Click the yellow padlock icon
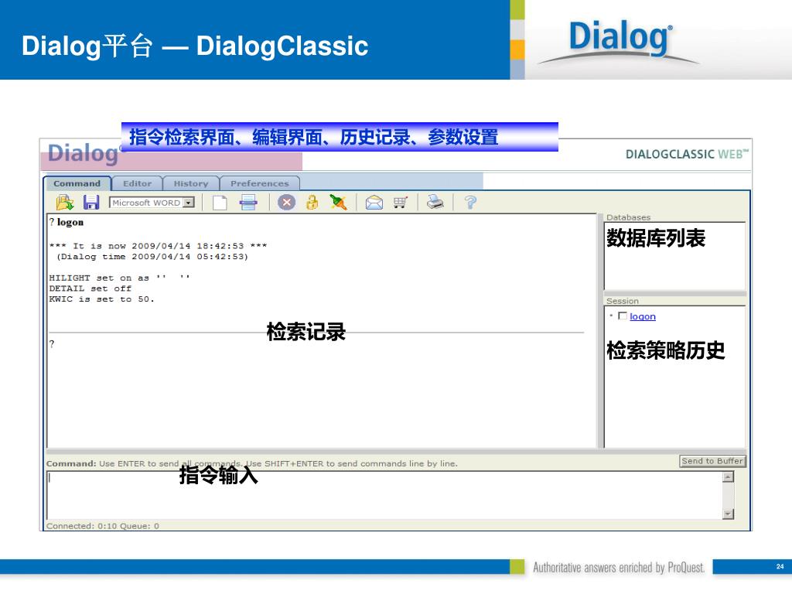Screen dimensions: 792x594 pos(312,203)
